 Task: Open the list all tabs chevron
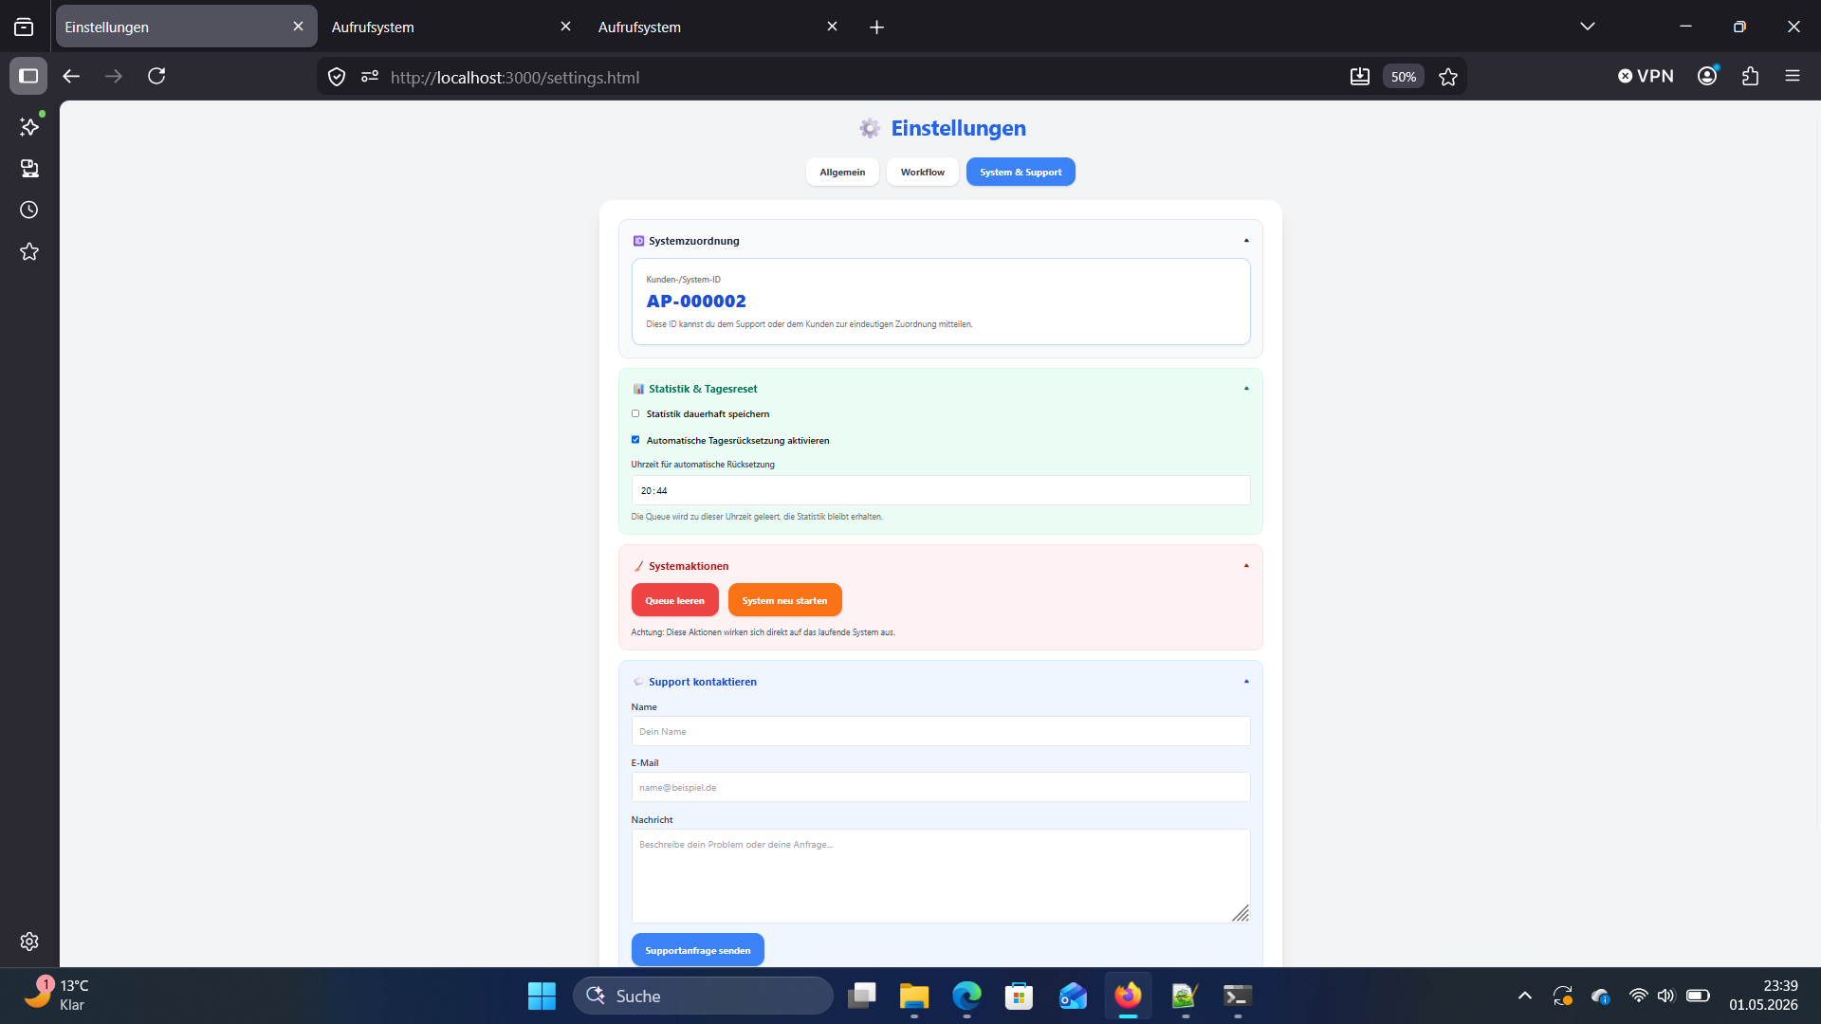pyautogui.click(x=1587, y=27)
